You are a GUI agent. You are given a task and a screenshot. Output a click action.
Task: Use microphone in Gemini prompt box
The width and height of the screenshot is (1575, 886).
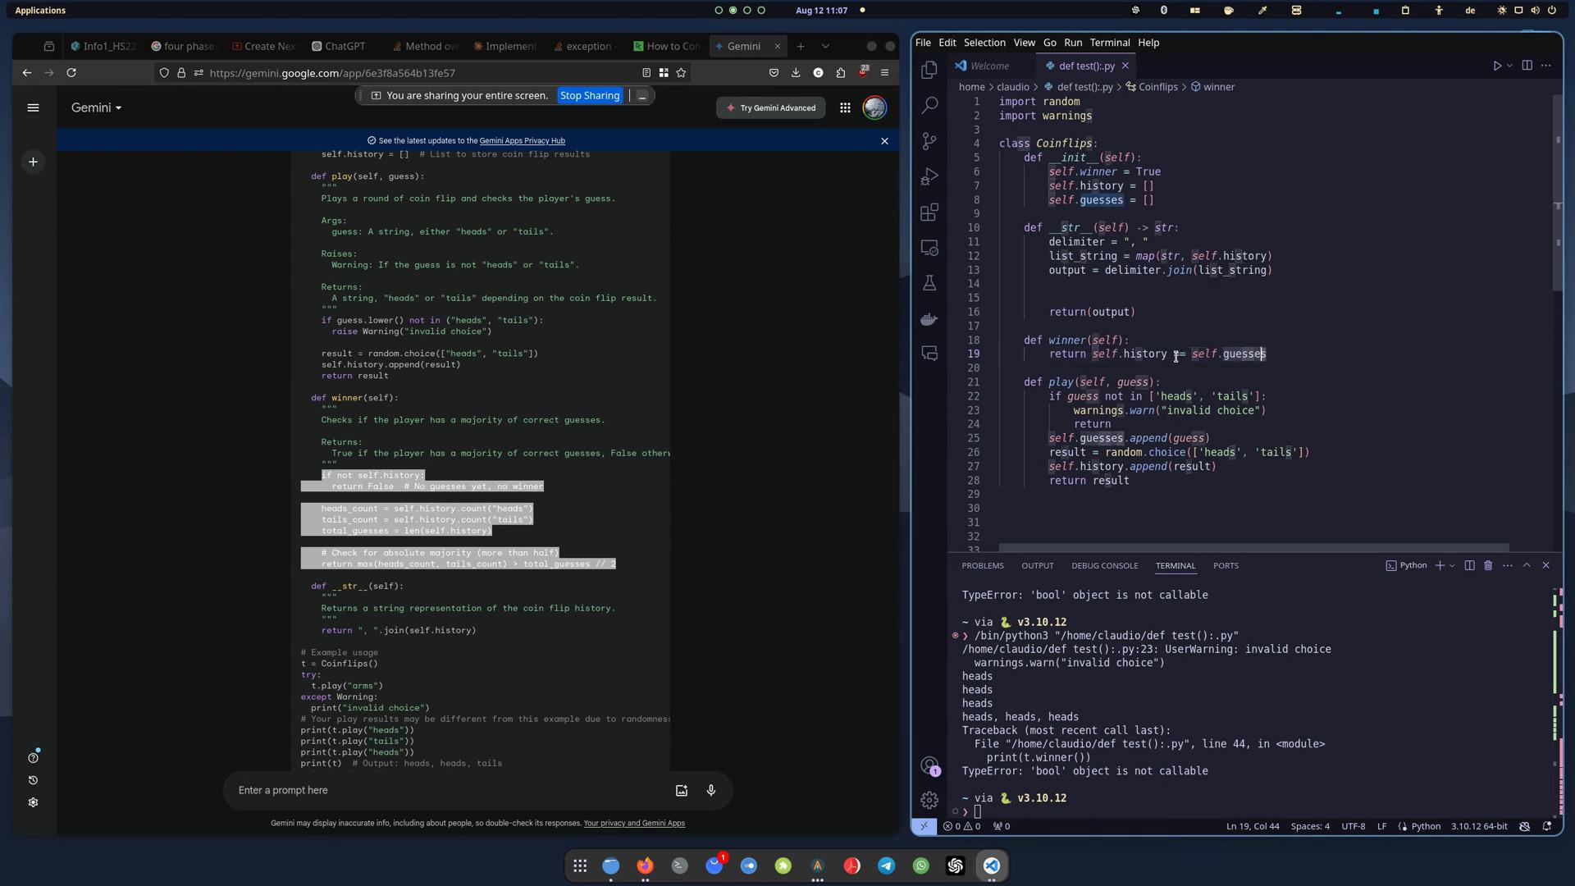pyautogui.click(x=711, y=790)
